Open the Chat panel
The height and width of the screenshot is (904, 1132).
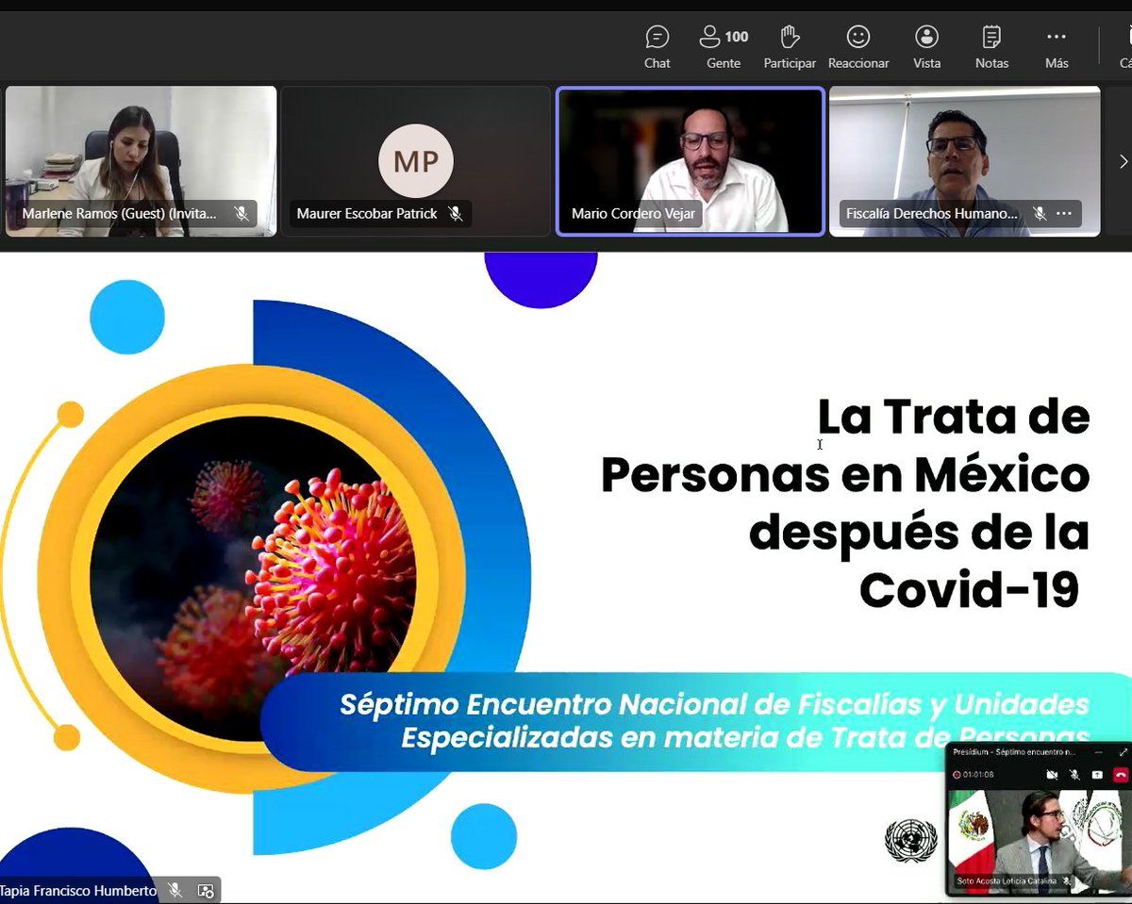(x=657, y=47)
